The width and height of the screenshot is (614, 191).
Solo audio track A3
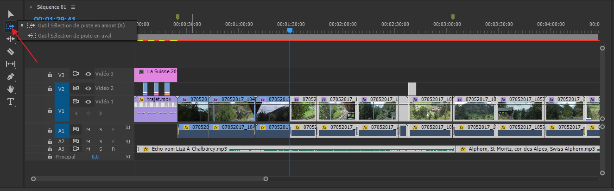point(101,149)
